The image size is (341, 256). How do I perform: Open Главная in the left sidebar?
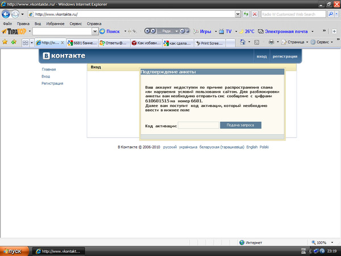(49, 69)
